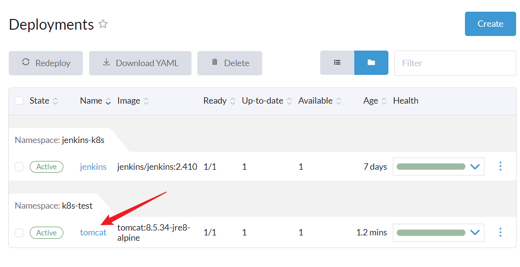Open the tomcat row three-dot menu

point(500,232)
